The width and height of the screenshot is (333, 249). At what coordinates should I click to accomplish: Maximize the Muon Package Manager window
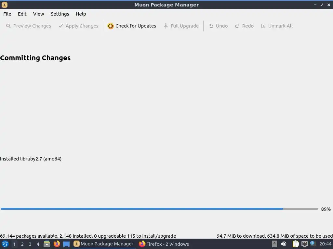[x=322, y=5]
